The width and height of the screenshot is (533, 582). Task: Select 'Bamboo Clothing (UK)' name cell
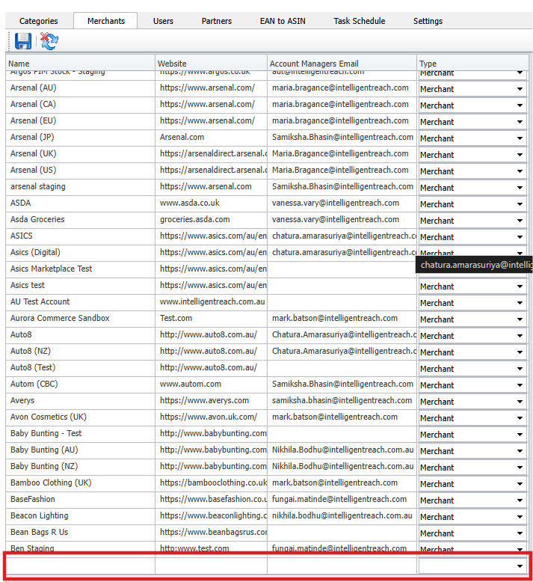(x=80, y=483)
